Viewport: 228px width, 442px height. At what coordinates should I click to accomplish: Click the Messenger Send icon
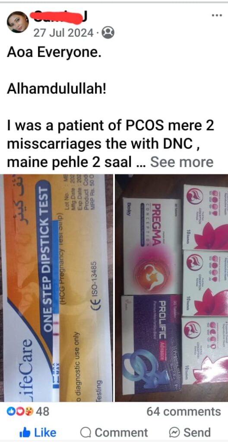(174, 433)
